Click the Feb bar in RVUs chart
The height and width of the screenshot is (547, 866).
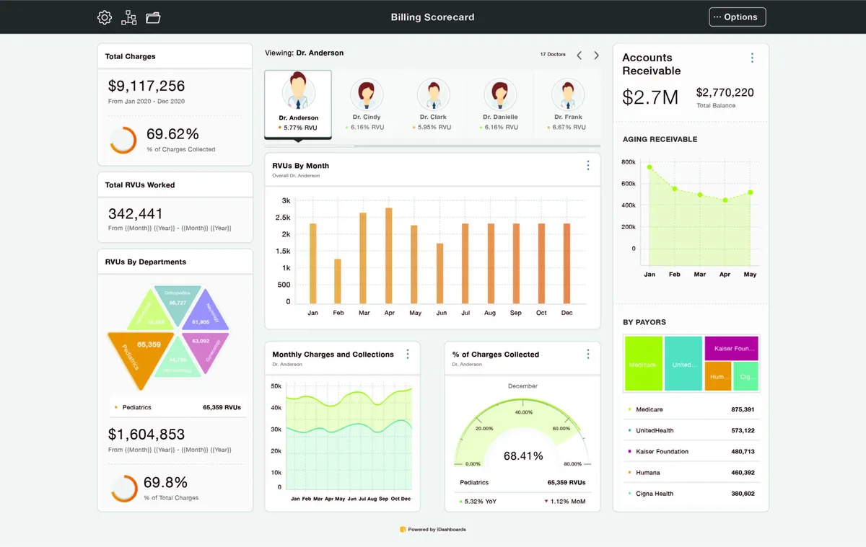pos(337,281)
